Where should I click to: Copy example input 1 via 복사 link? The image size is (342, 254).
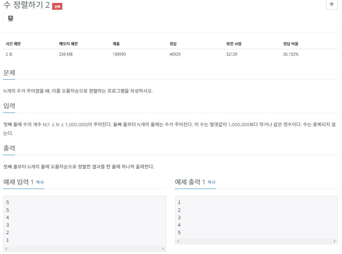[40, 182]
